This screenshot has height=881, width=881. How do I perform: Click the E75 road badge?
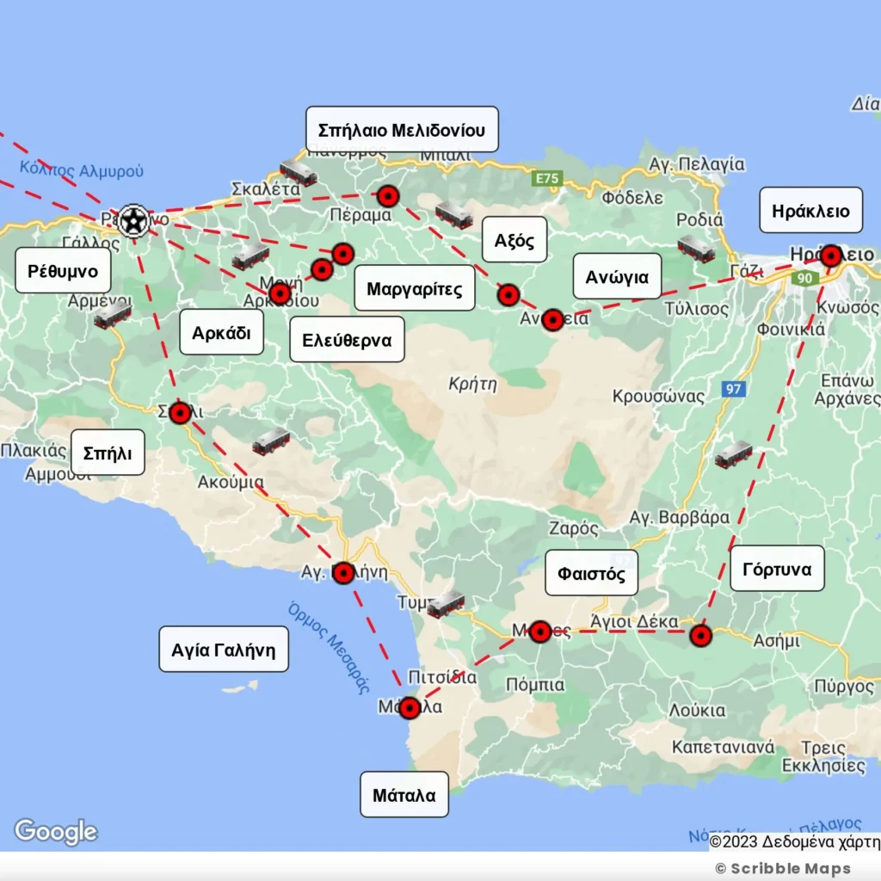(546, 178)
